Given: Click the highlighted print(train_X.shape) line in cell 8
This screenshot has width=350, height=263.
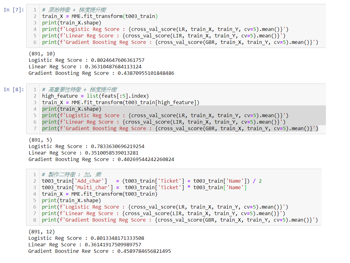Looking at the screenshot, I should pos(72,109).
